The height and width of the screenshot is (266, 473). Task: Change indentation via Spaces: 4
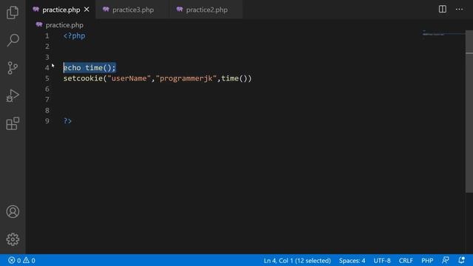(352, 261)
